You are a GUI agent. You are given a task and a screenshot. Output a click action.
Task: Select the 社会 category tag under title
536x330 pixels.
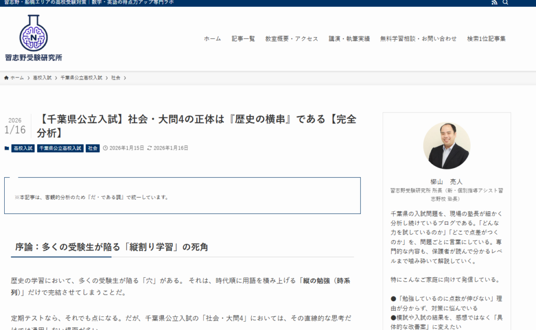[93, 149]
